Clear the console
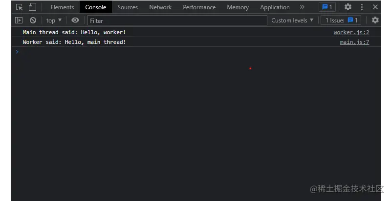The image size is (391, 201). (x=33, y=20)
